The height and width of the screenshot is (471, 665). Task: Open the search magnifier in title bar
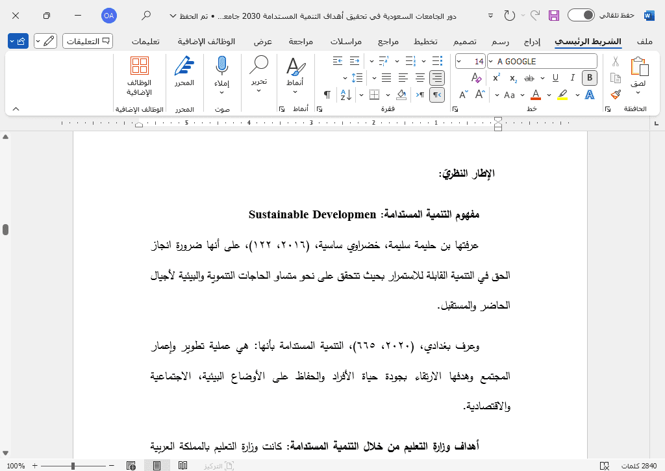[x=146, y=16]
